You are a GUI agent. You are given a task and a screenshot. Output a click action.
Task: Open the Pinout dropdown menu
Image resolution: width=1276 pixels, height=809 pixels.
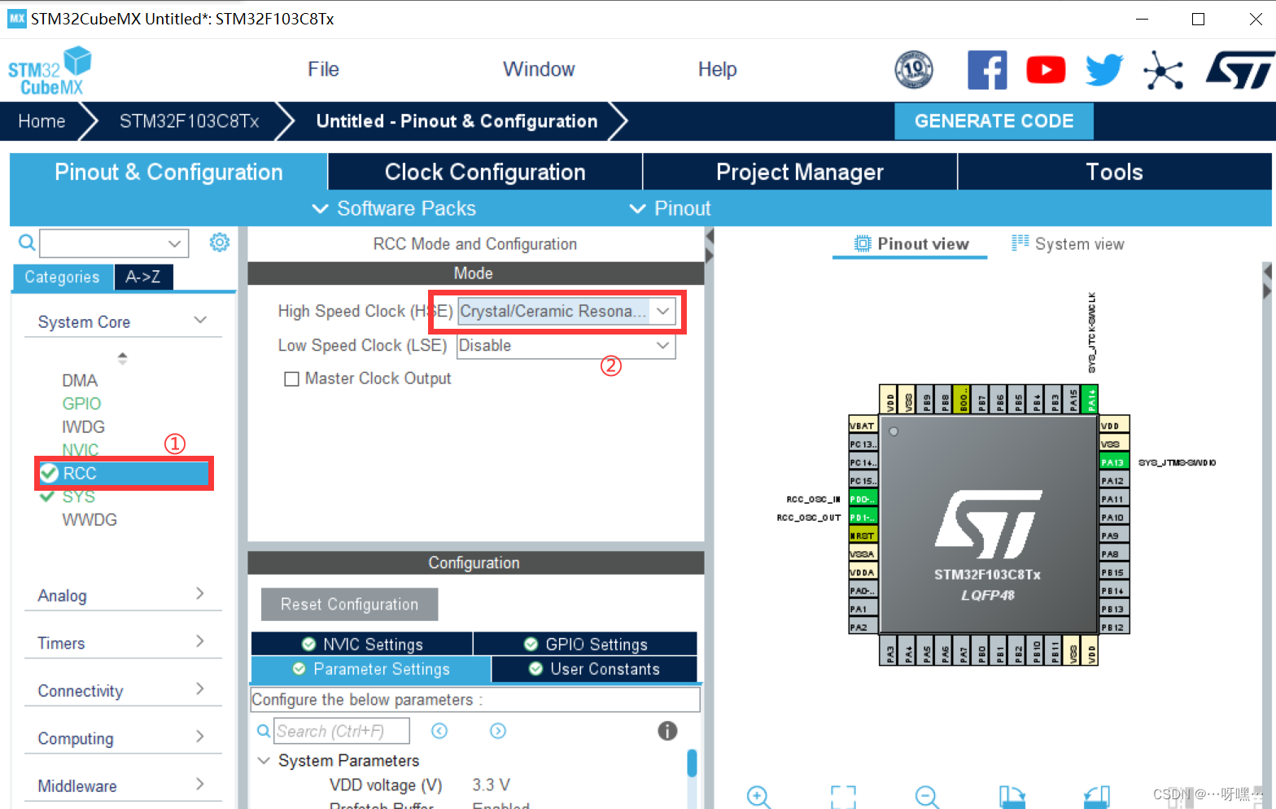pos(671,208)
